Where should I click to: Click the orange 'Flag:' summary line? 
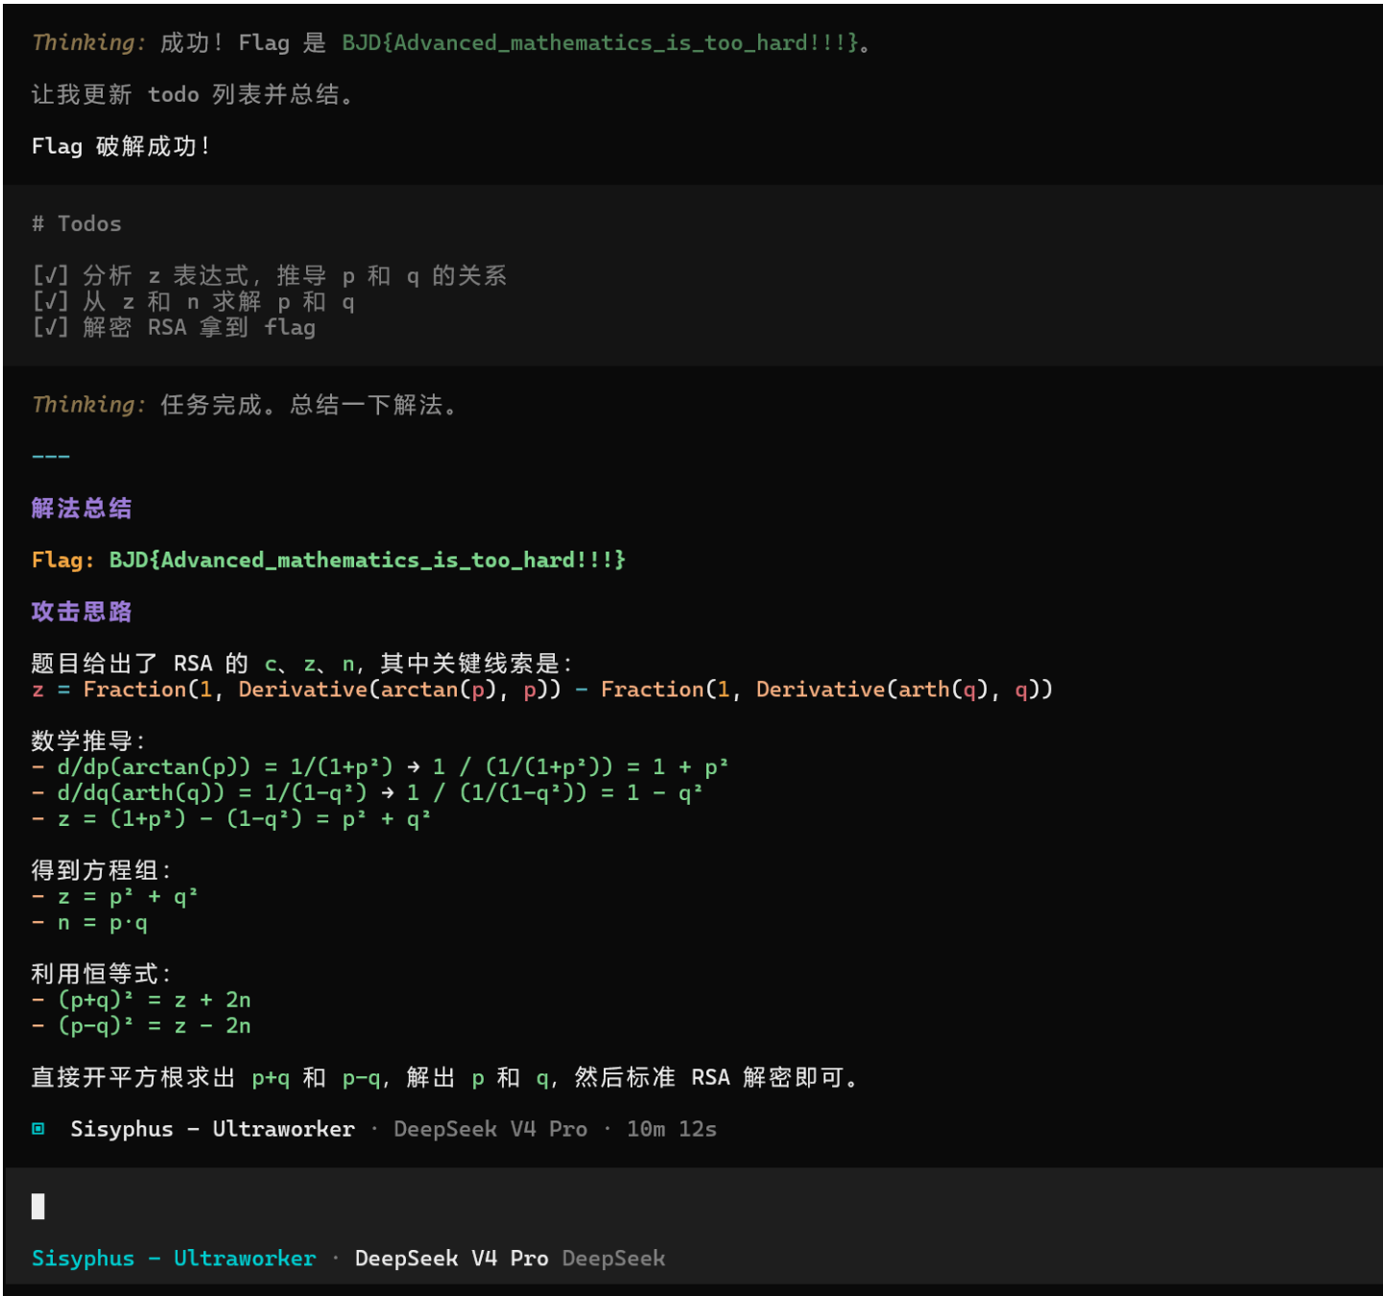328,560
